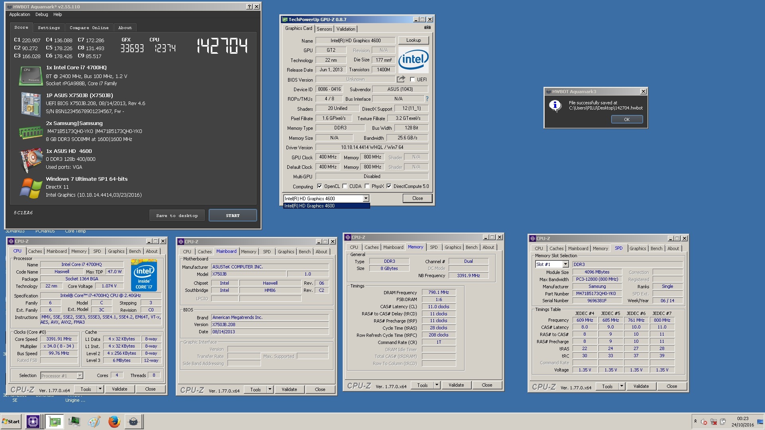Click the muted volume tray icon

[x=704, y=422]
